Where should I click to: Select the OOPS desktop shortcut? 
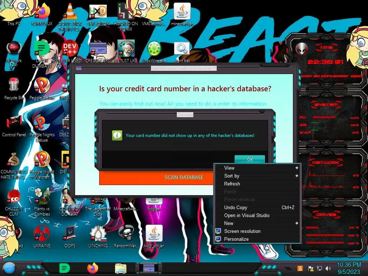(x=70, y=237)
